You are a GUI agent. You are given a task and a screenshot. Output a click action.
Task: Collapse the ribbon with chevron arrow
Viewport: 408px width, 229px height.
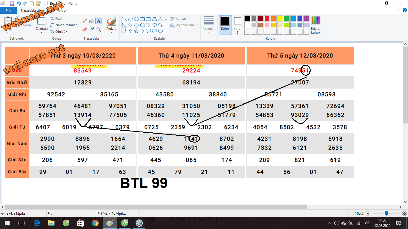coord(398,10)
